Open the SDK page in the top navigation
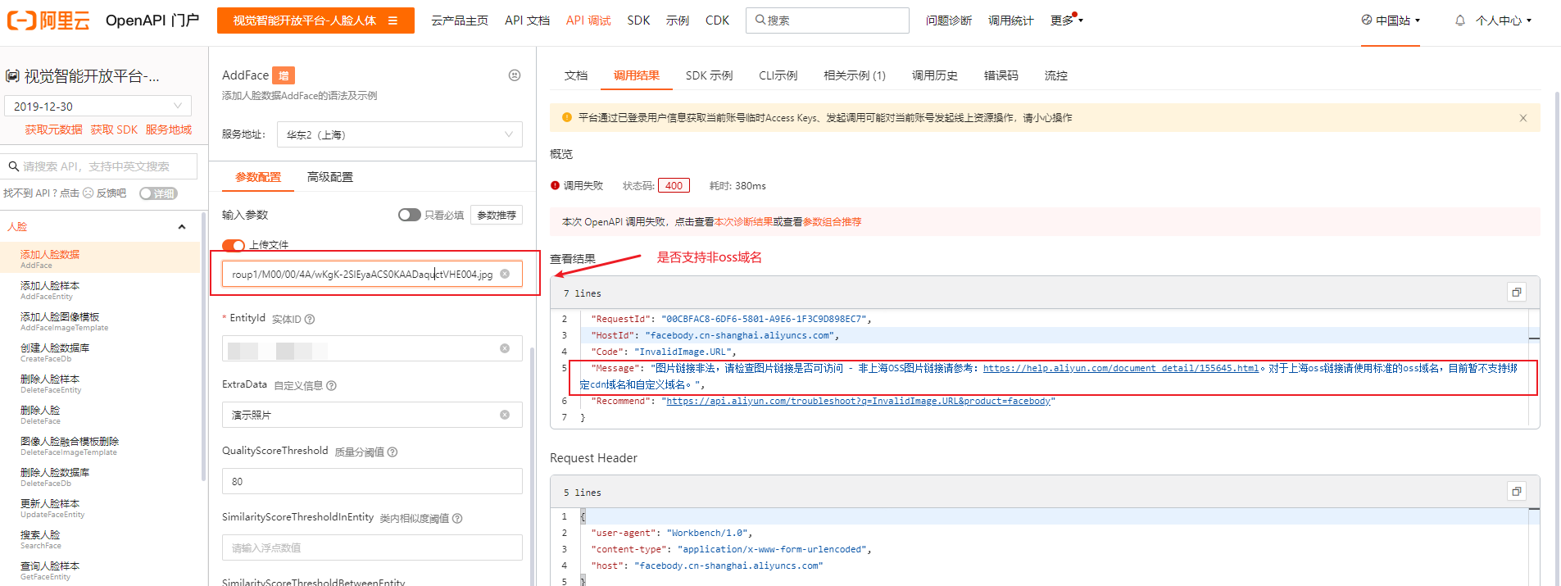Image resolution: width=1561 pixels, height=586 pixels. point(638,20)
